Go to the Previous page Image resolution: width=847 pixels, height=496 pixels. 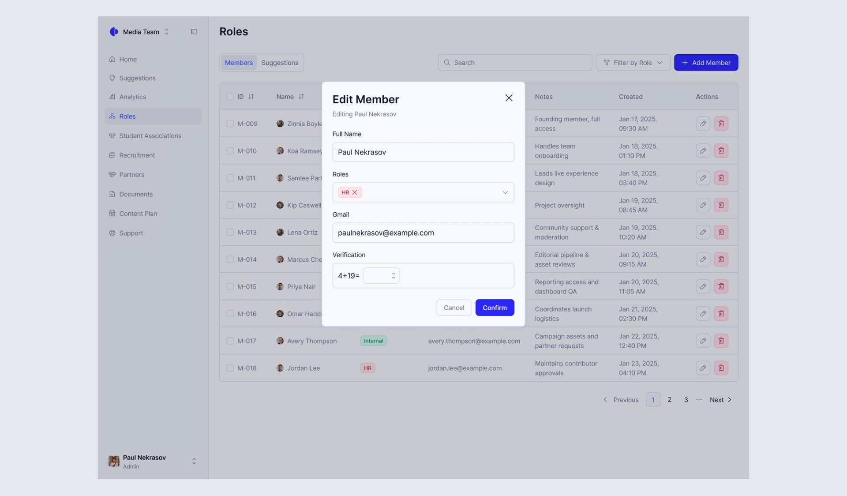[621, 400]
